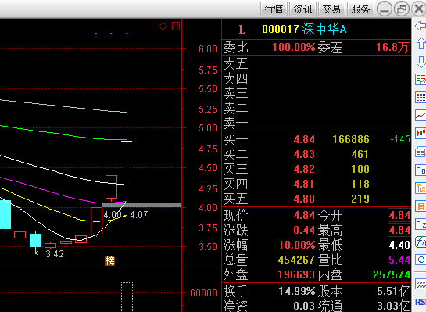426x312 pixels.
Task: Click the F10 company info icon
Action: pos(421,170)
